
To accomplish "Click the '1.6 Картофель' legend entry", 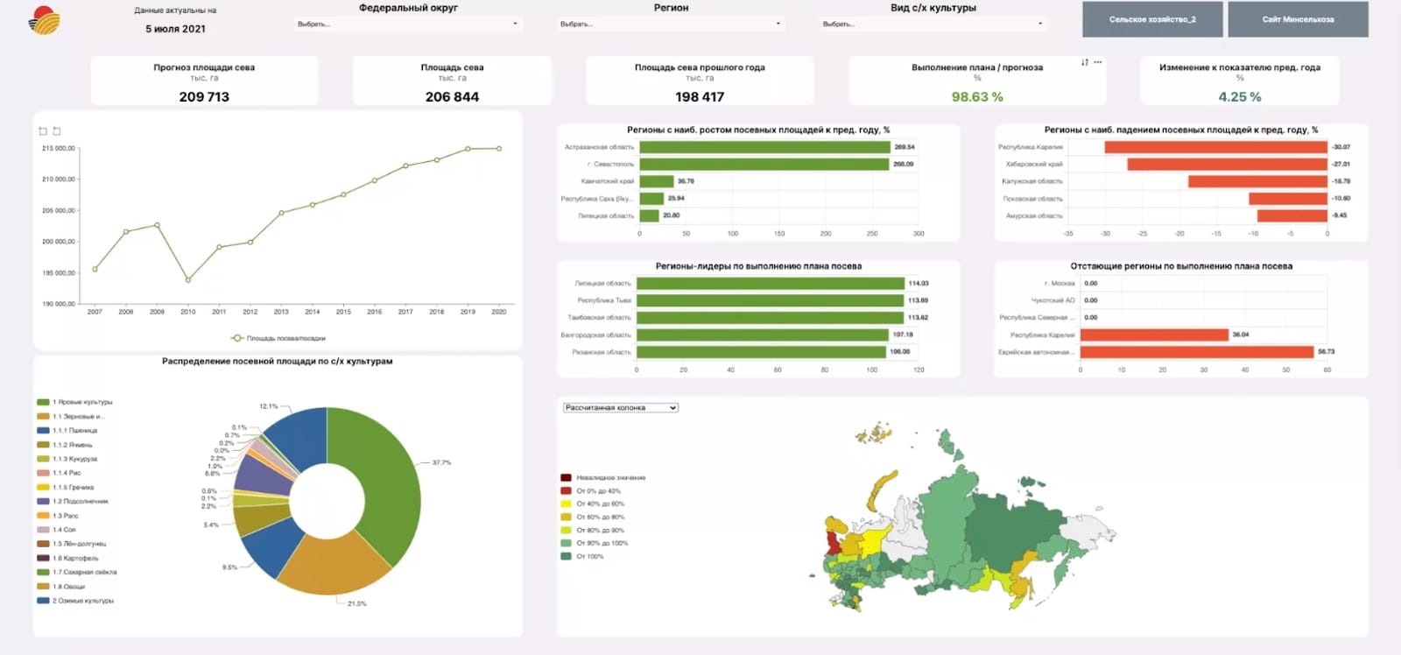I will [67, 558].
